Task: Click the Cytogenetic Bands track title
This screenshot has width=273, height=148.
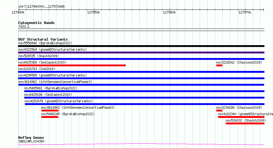Action: pyautogui.click(x=37, y=23)
